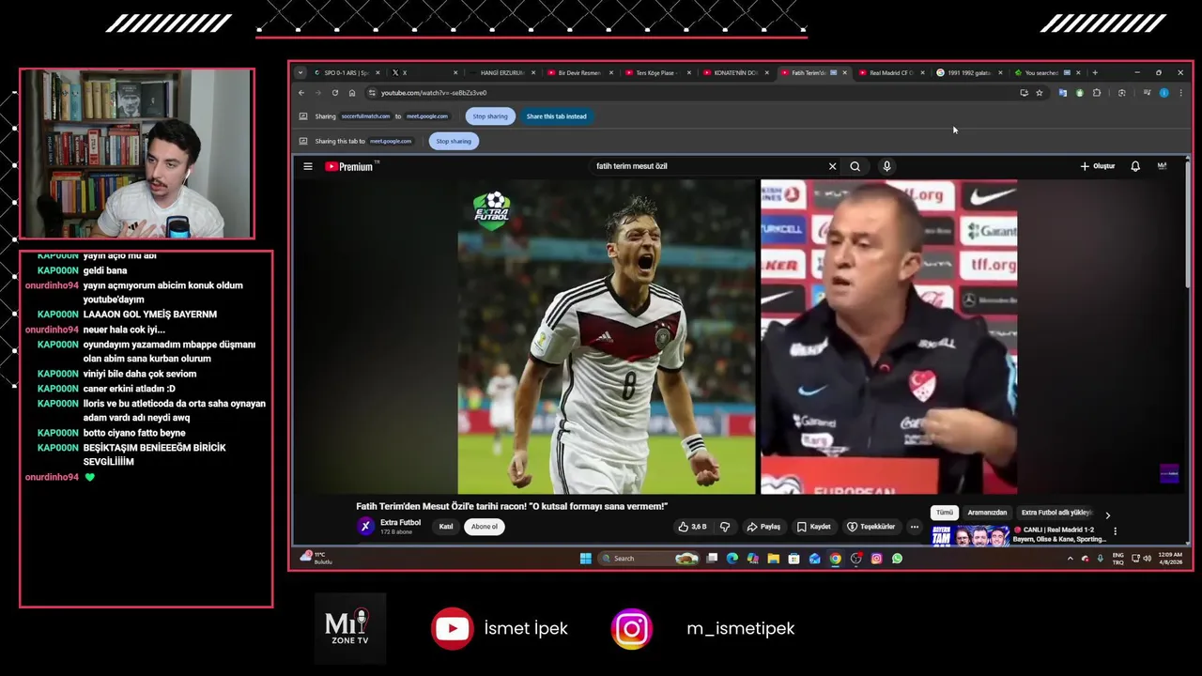1202x676 pixels.
Task: Select the Aramanızdan filter chip
Action: (x=987, y=513)
